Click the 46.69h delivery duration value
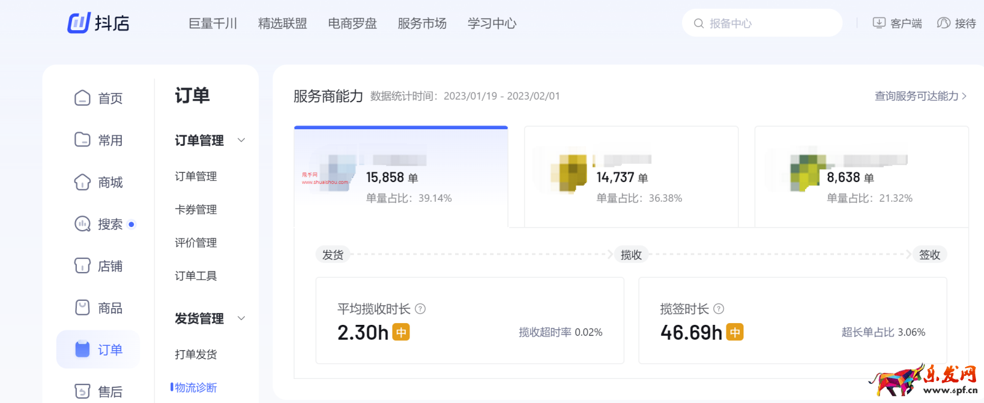984x403 pixels. pyautogui.click(x=691, y=333)
